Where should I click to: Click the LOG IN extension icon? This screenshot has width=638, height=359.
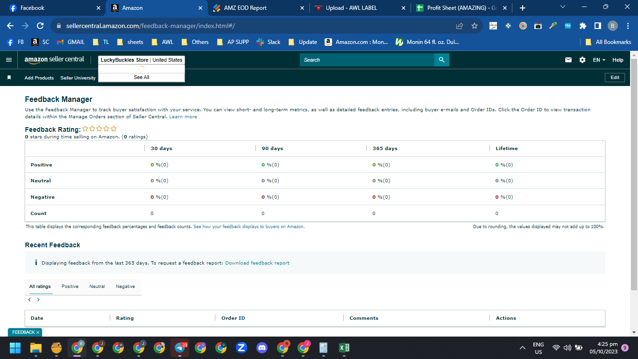pyautogui.click(x=493, y=26)
